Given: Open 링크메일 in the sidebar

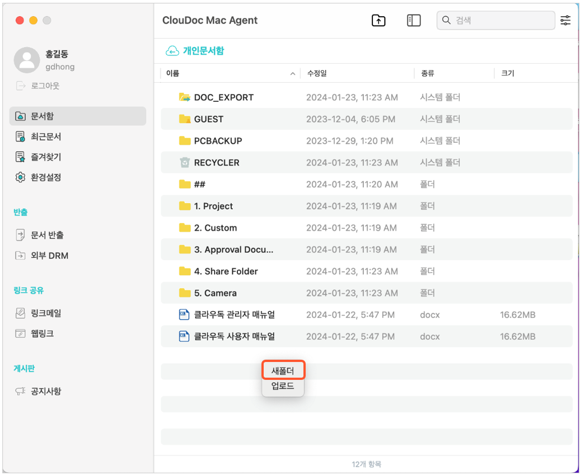Looking at the screenshot, I should (x=46, y=313).
